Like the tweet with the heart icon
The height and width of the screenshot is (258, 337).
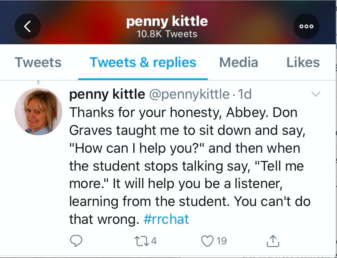[208, 241]
